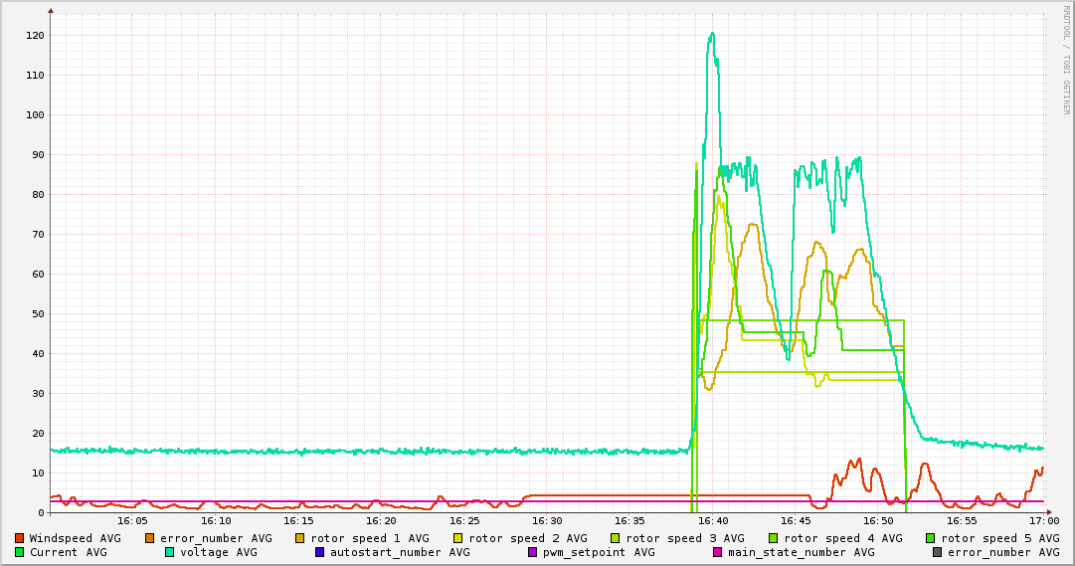
Task: Click the 16:30 time axis label
Action: (x=547, y=521)
